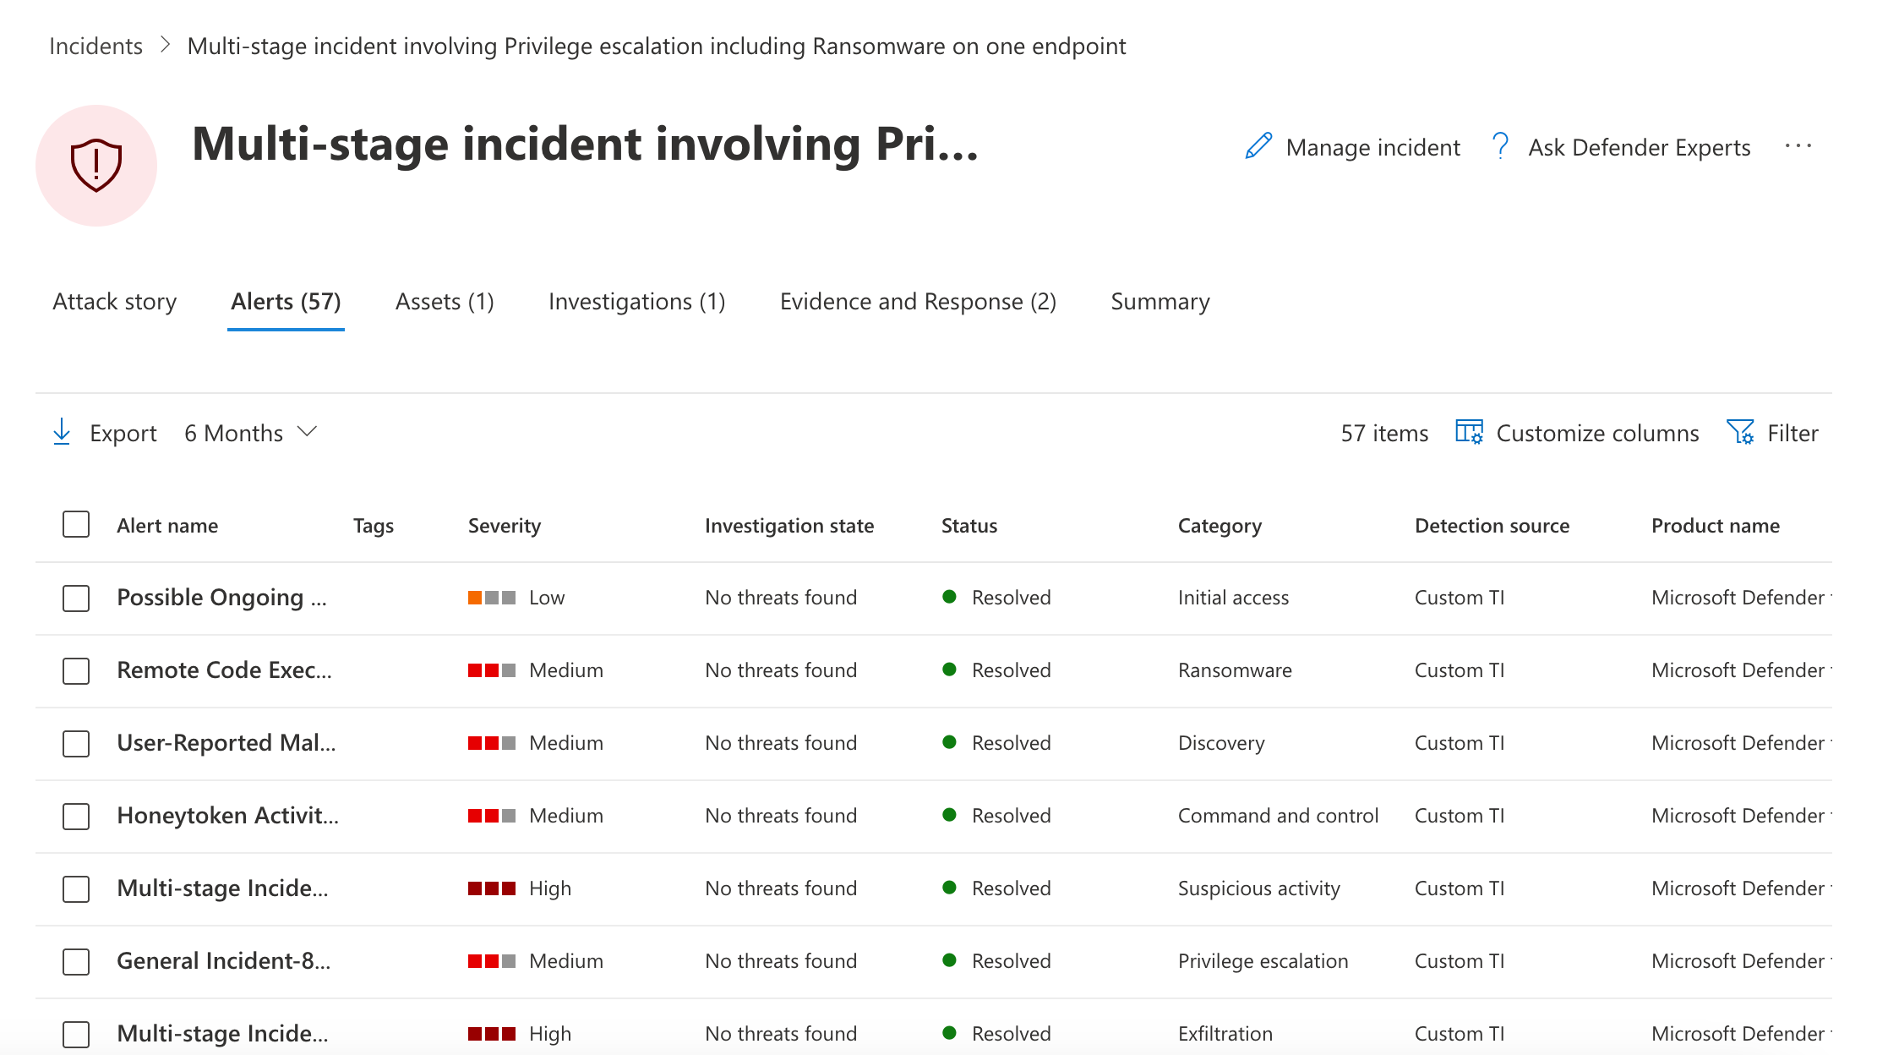
Task: Click the orange Low severity indicator blocks
Action: coord(491,597)
